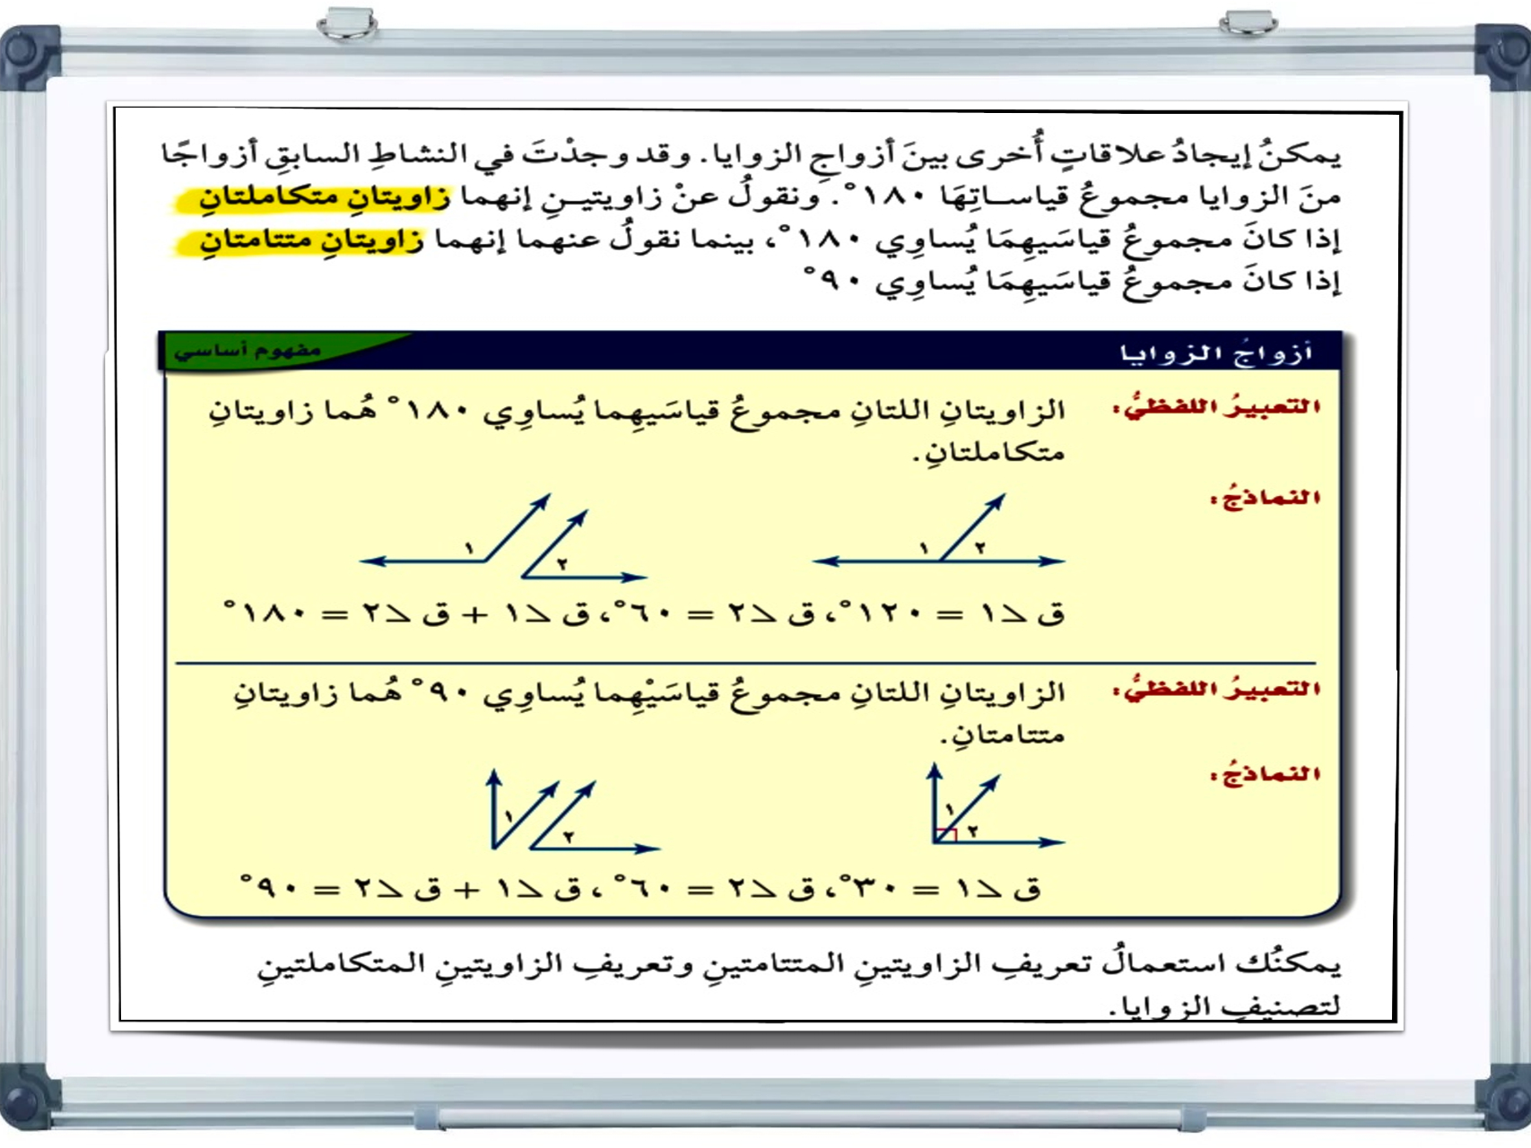
Task: Click the bottom-left corner bracket of the whiteboard
Action: coord(27,1096)
